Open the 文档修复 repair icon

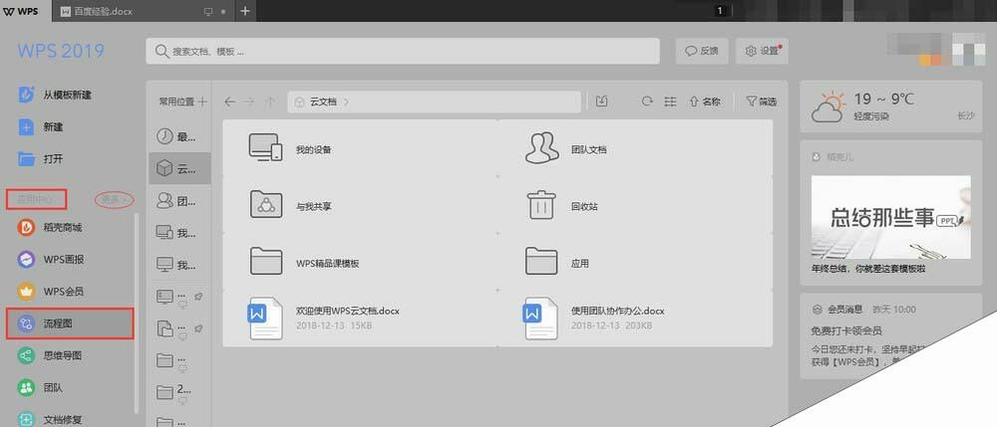coord(26,419)
